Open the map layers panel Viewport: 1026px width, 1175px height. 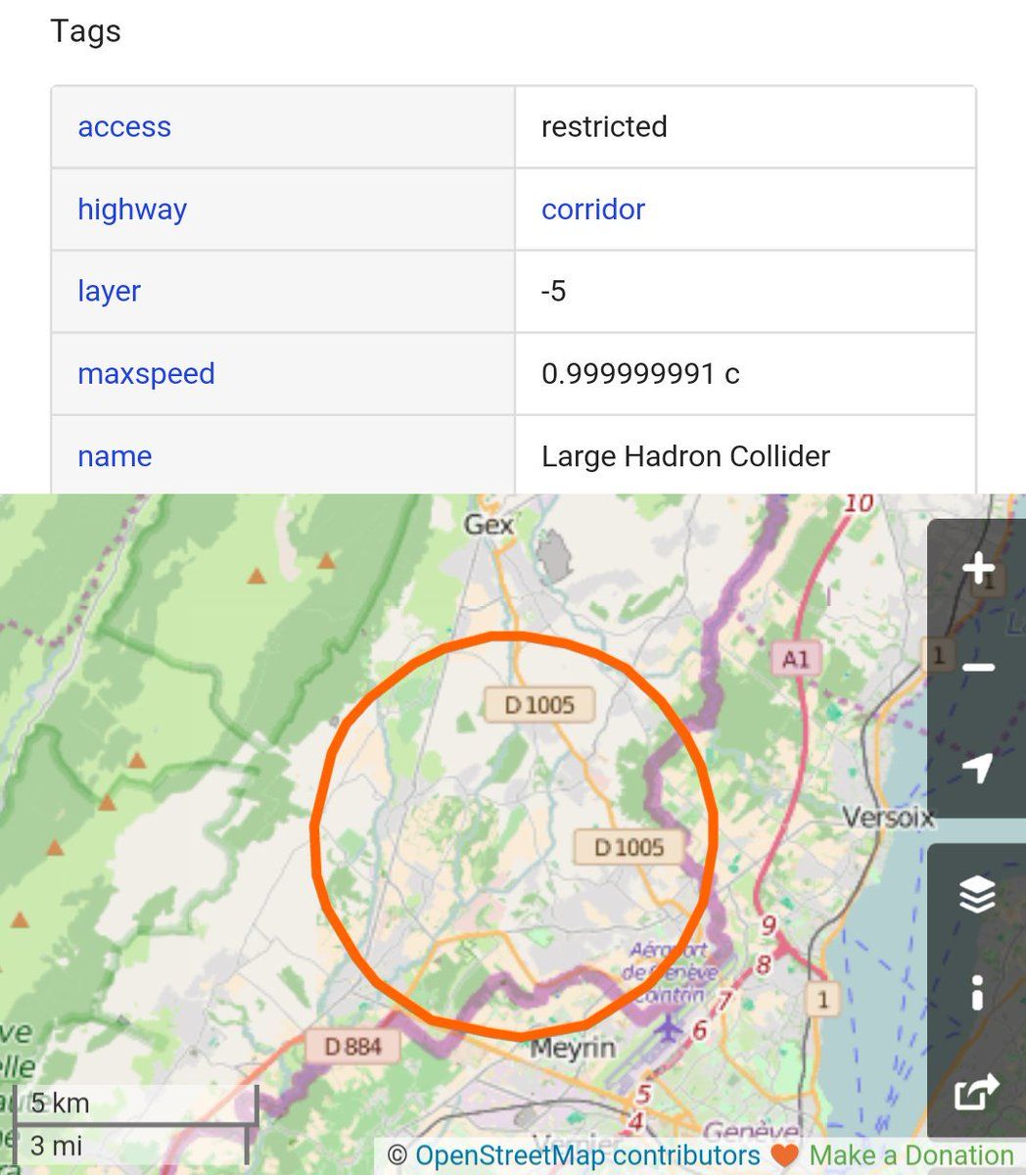click(977, 894)
